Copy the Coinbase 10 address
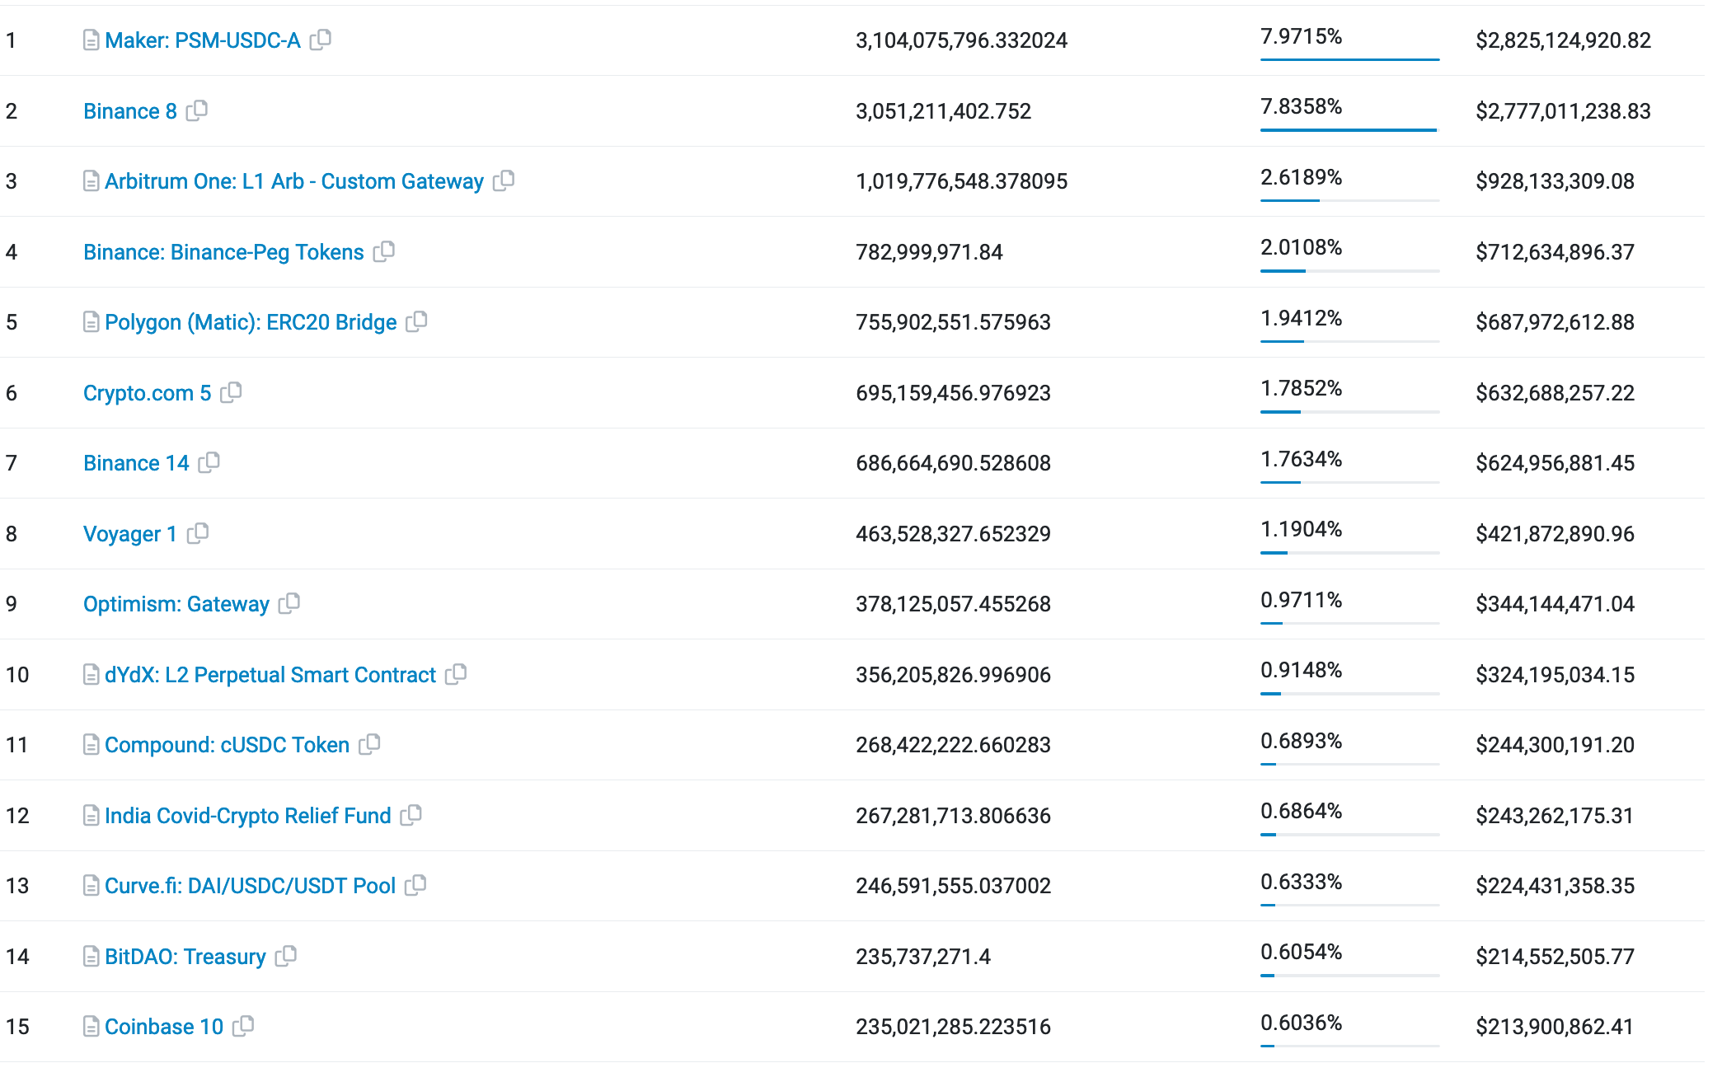 (x=243, y=1026)
